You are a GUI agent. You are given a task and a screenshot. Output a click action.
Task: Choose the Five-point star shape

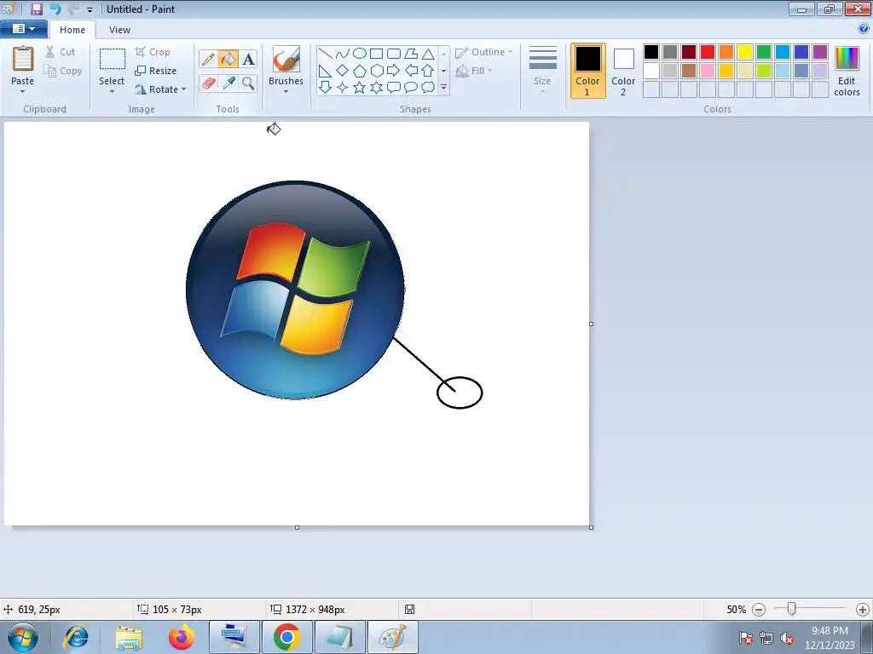[x=360, y=88]
